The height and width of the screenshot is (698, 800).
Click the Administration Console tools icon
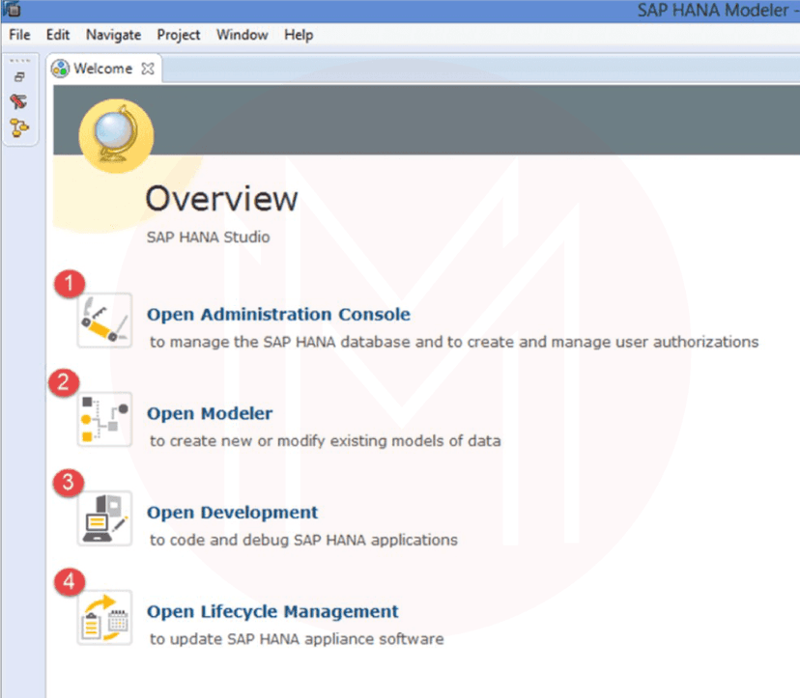[104, 321]
